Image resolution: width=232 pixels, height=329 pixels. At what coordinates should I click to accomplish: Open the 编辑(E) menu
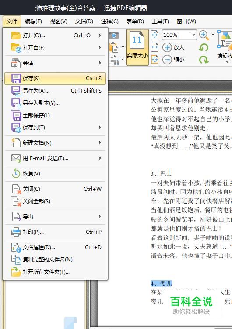click(33, 21)
